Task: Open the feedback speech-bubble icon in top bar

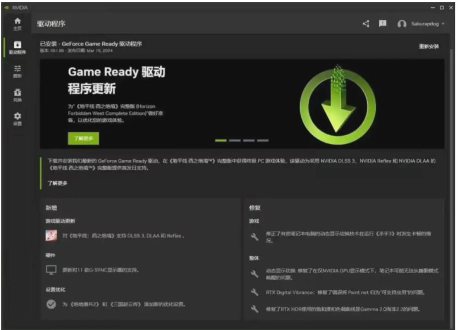Action: 382,24
